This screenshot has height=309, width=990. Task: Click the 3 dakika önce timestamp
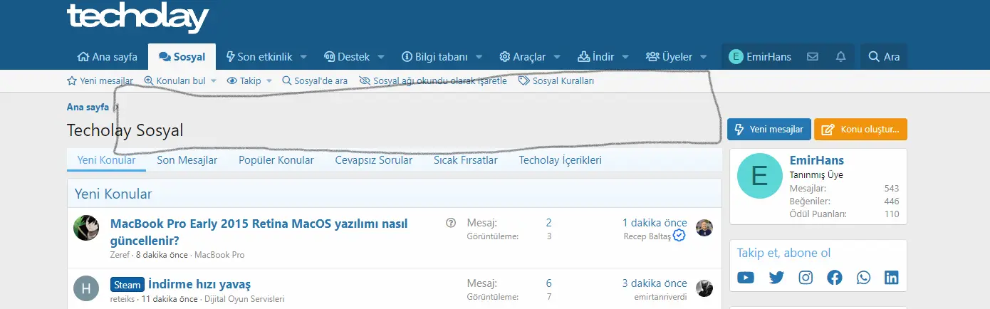click(x=655, y=283)
